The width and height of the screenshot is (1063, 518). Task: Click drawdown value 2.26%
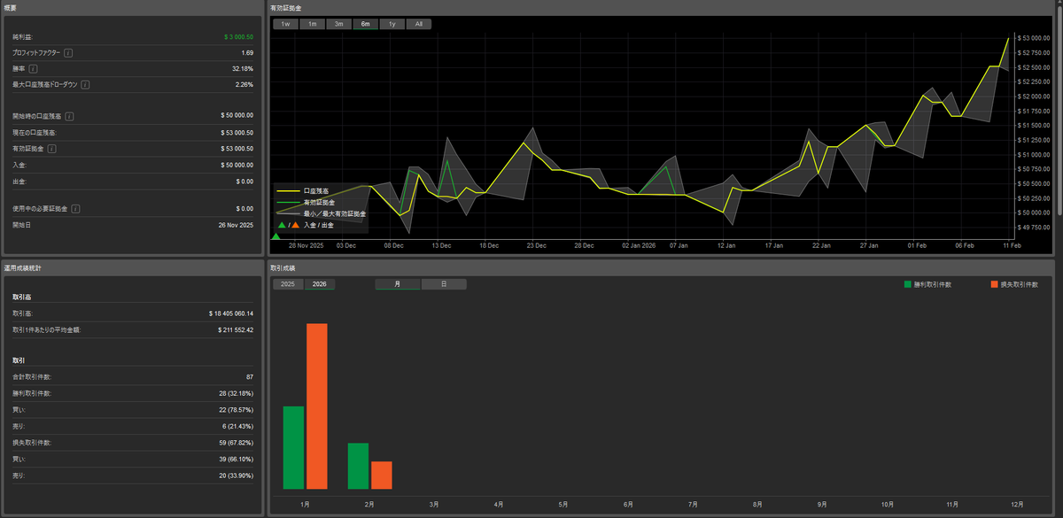[x=244, y=84]
